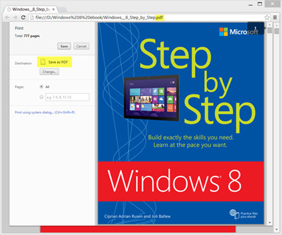Select the All pages radio button
282x235 pixels.
(41, 87)
